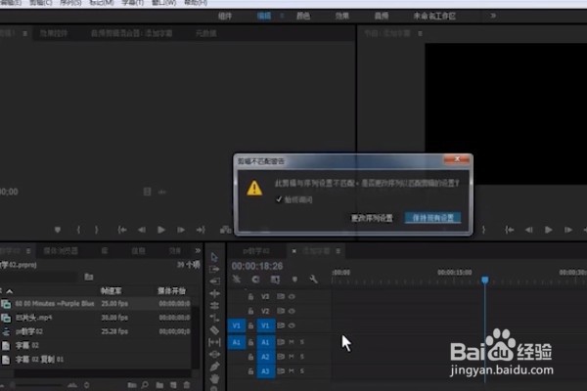Image resolution: width=587 pixels, height=391 pixels.
Task: Expand Project panel tabs overflow chevron
Action: [198, 250]
